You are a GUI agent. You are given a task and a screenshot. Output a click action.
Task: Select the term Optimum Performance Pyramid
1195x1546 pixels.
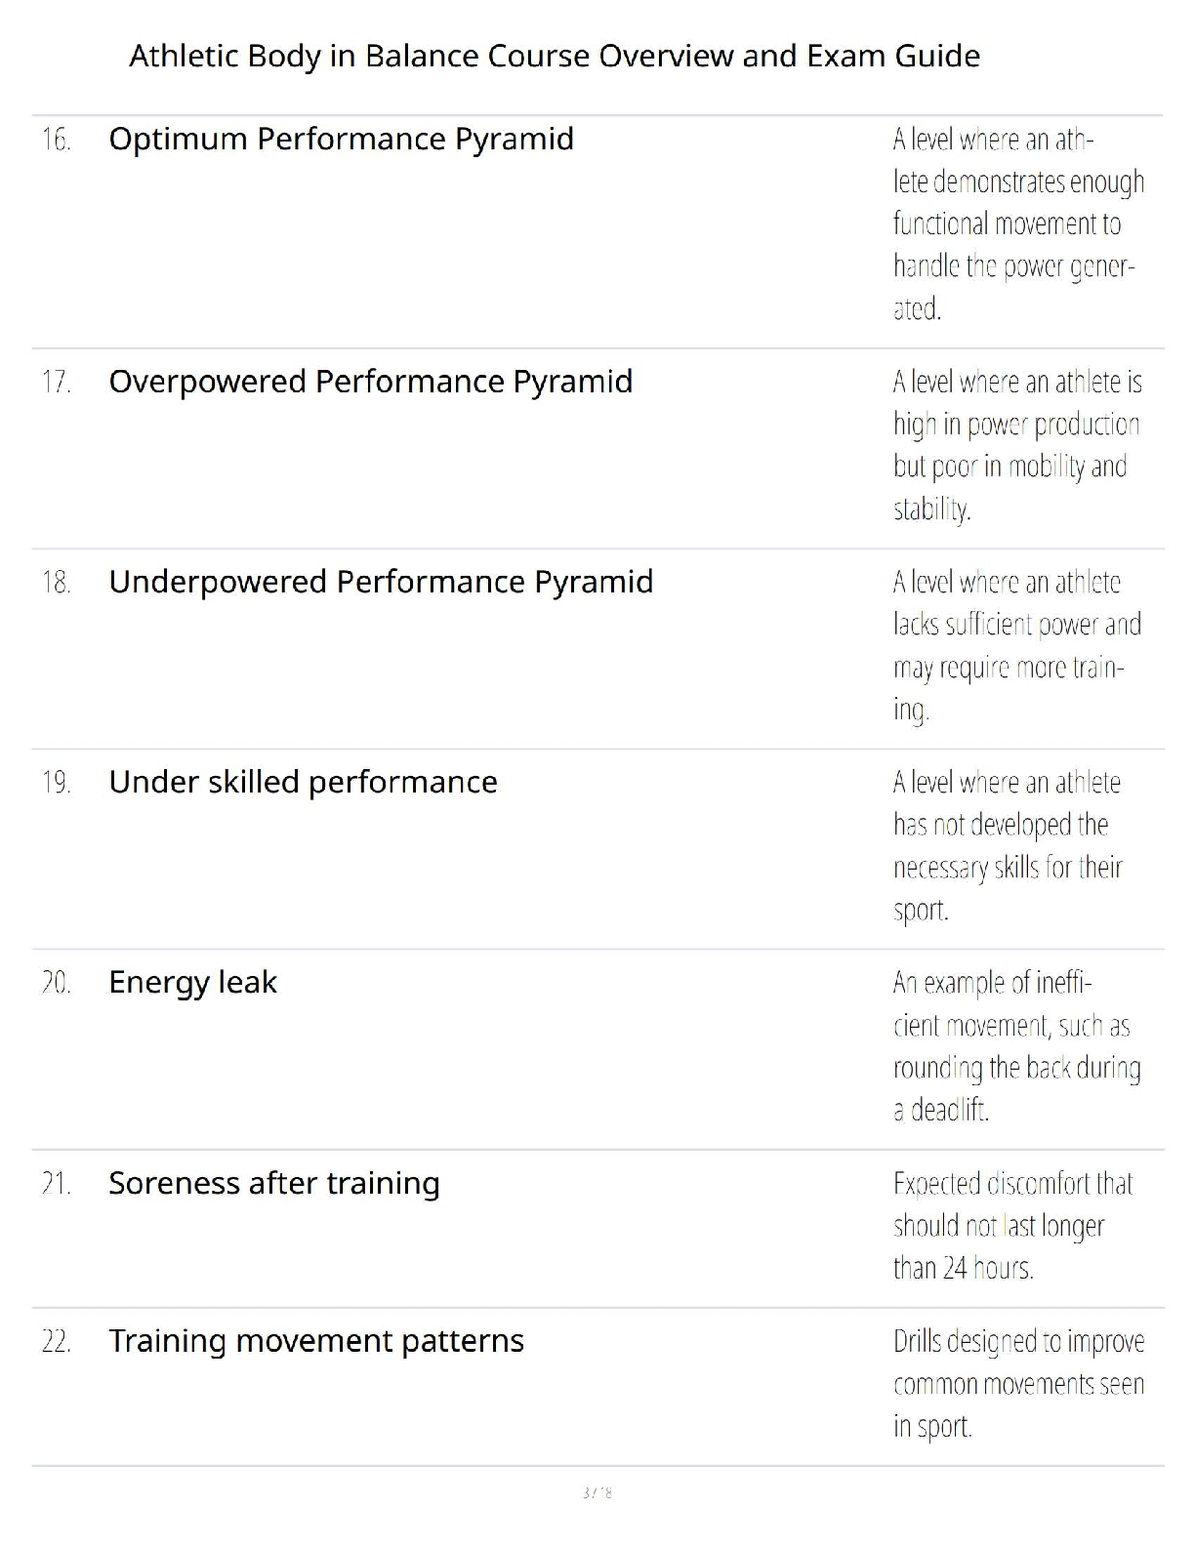341,139
